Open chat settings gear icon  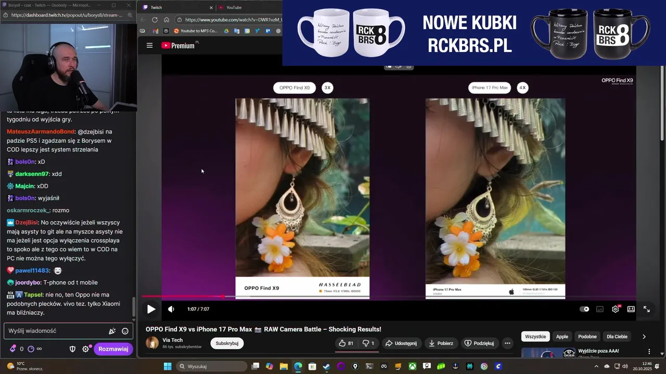pyautogui.click(x=86, y=349)
